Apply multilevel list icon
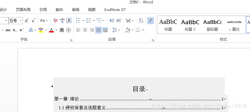The width and height of the screenshot is (250, 112). [x=99, y=21]
